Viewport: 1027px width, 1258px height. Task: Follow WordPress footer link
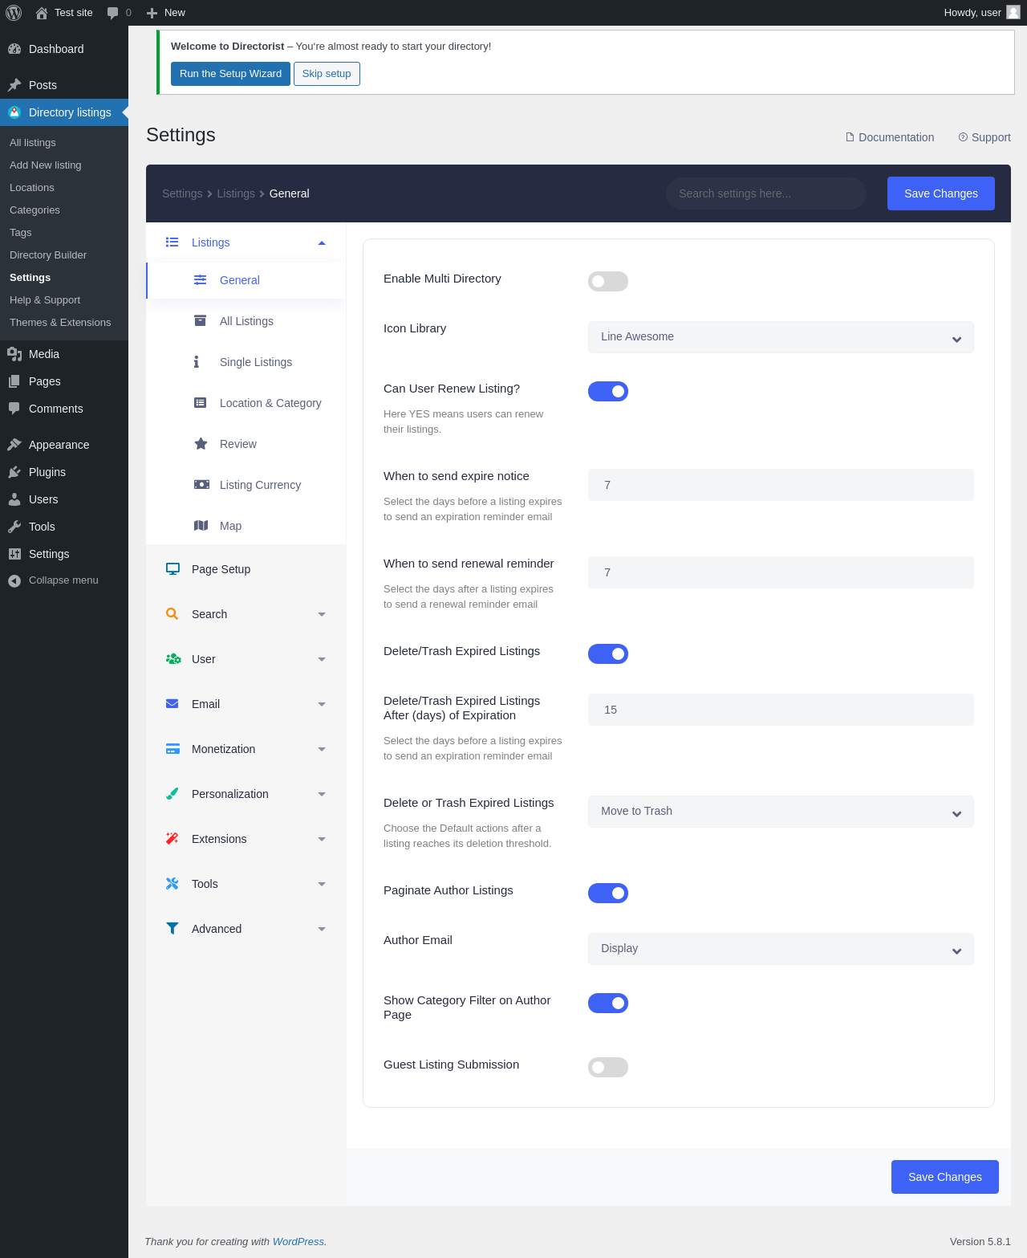click(298, 1241)
